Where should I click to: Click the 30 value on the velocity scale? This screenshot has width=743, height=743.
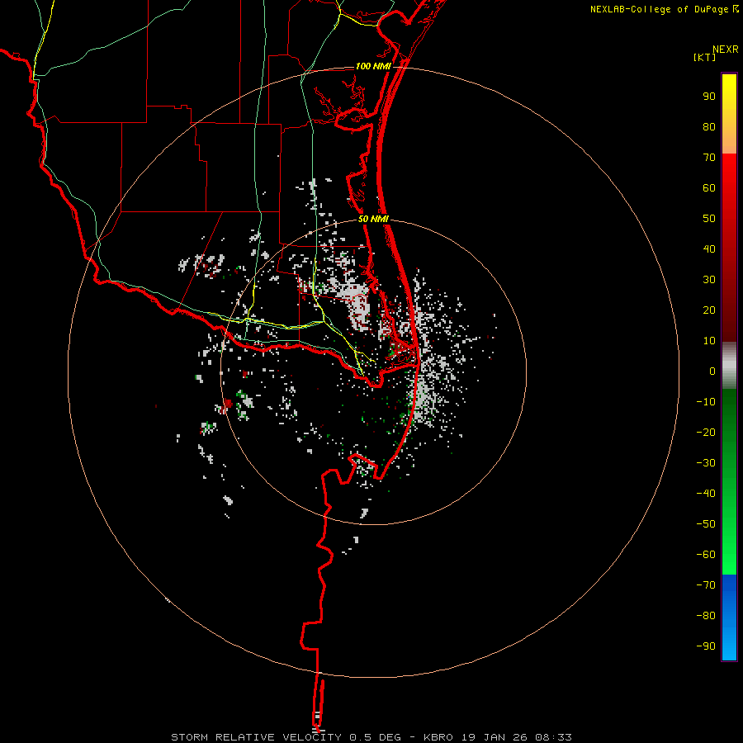pos(709,280)
